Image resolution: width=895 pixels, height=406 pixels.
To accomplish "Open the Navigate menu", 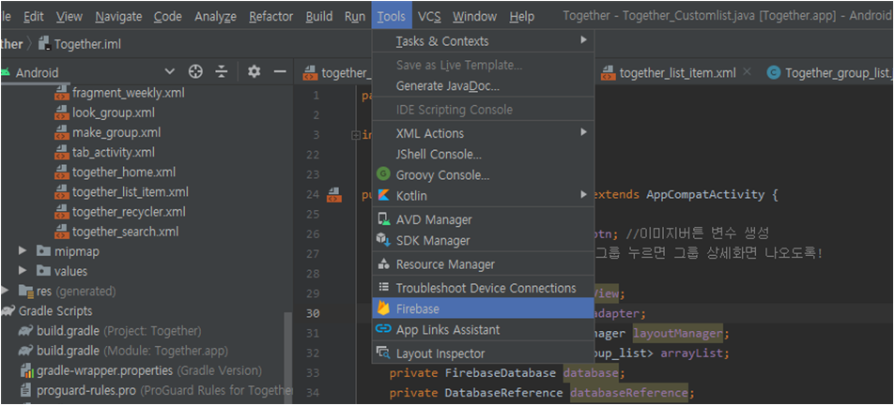I will tap(118, 17).
